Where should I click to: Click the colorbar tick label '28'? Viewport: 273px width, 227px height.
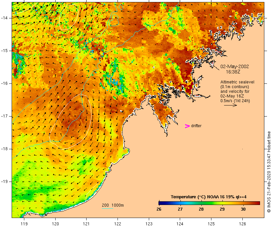(201, 209)
